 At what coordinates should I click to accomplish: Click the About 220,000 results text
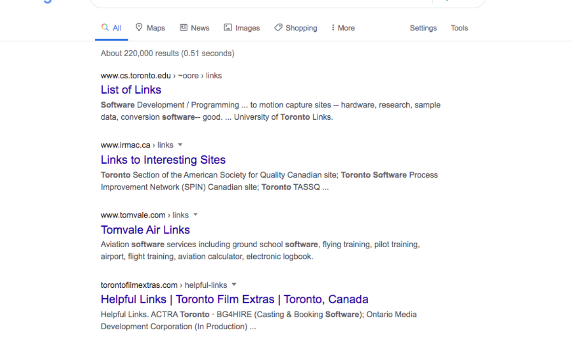pyautogui.click(x=167, y=53)
